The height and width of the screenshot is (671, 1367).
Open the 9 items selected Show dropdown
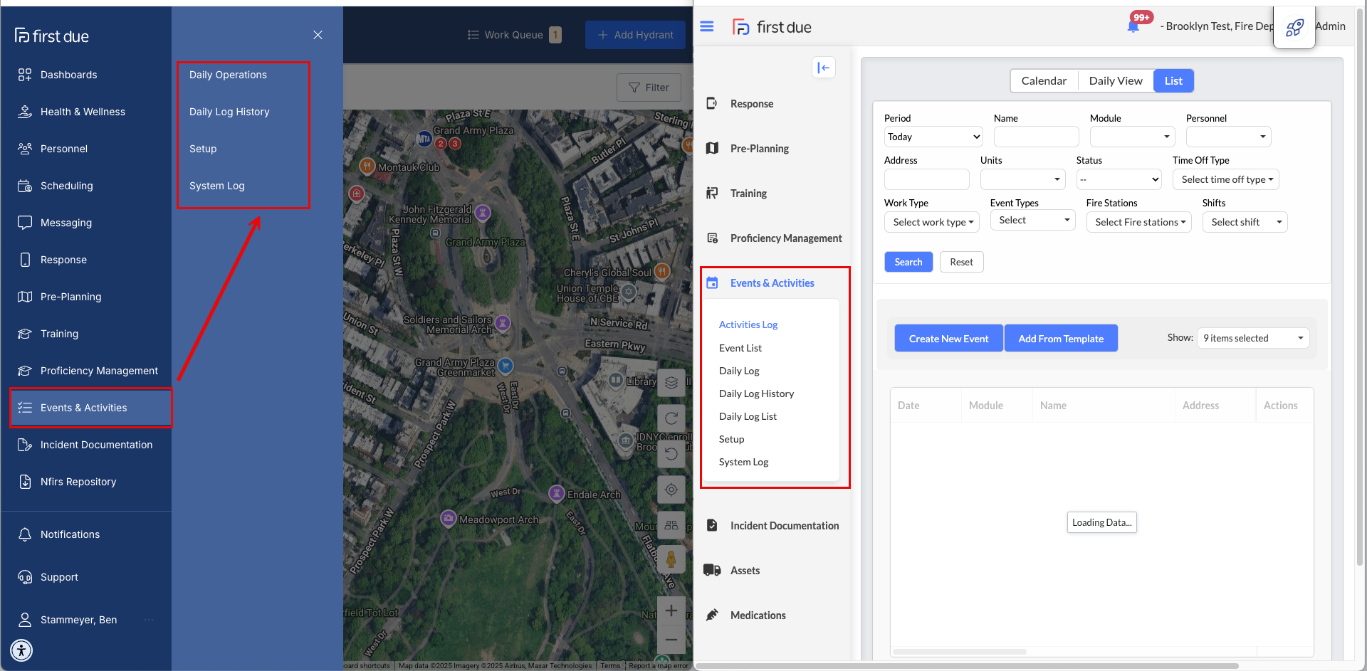point(1252,338)
